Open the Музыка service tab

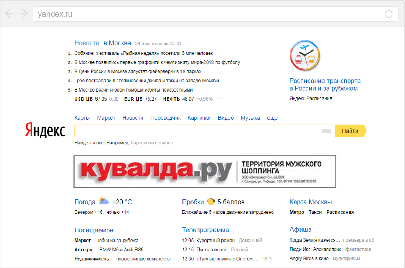click(x=250, y=118)
